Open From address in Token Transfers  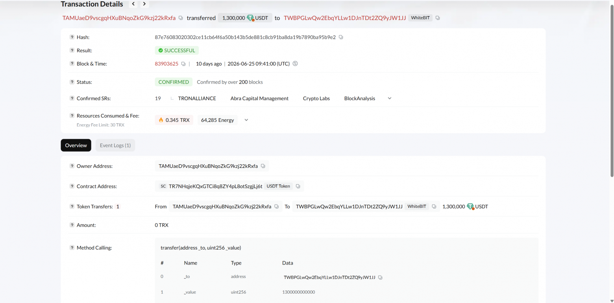(x=222, y=206)
